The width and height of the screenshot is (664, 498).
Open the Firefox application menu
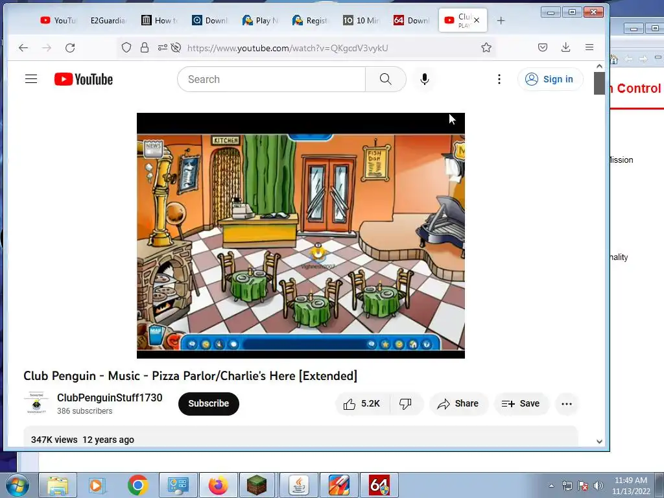589,47
